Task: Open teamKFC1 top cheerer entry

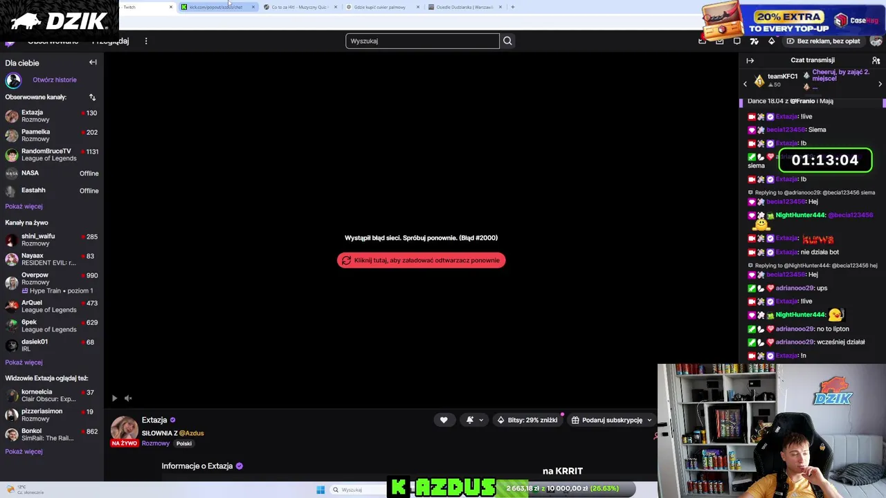Action: (775, 80)
